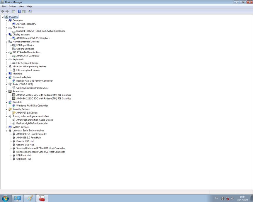Screen dimensions: 253x202
Task: Open Paint from the taskbar
Action: 29,198
